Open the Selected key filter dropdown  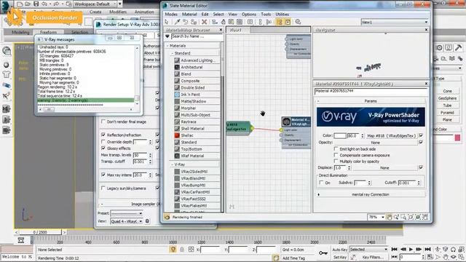368,250
